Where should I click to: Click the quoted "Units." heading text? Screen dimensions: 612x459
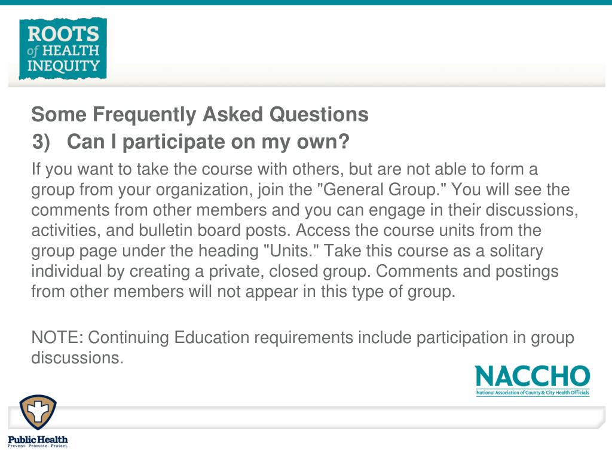[292, 250]
